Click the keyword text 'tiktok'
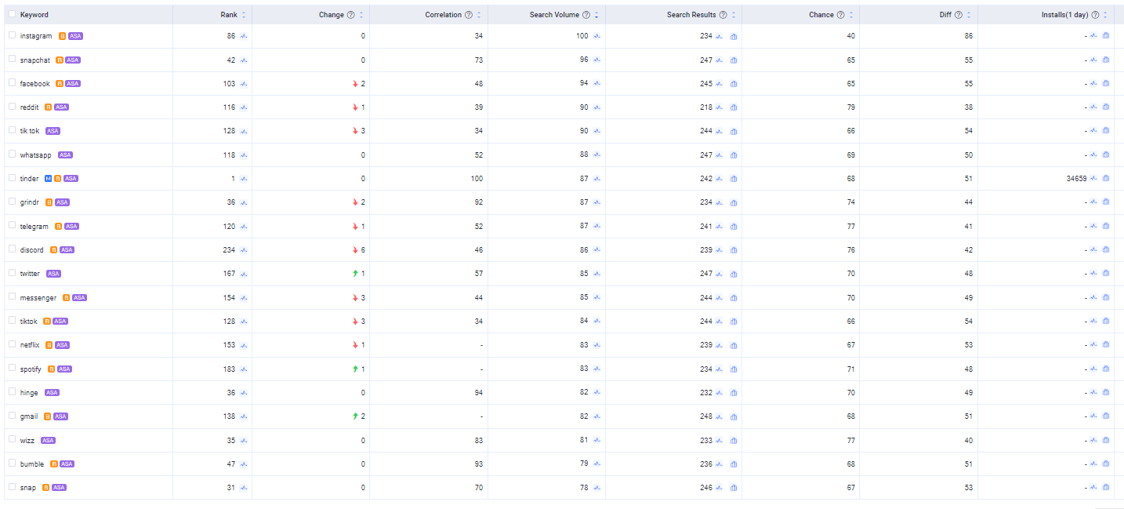Image resolution: width=1124 pixels, height=509 pixels. [28, 322]
